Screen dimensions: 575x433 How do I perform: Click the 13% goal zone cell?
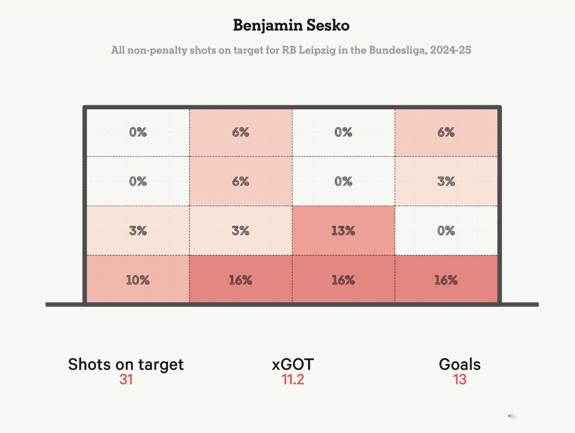[x=343, y=231]
